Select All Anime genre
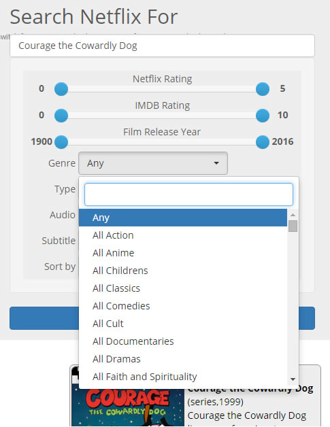Image resolution: width=330 pixels, height=427 pixels. [183, 253]
